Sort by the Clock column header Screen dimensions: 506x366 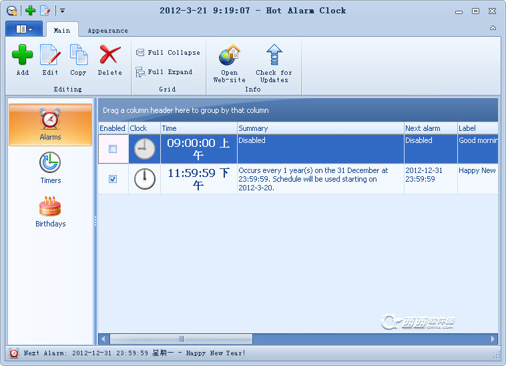click(x=144, y=128)
